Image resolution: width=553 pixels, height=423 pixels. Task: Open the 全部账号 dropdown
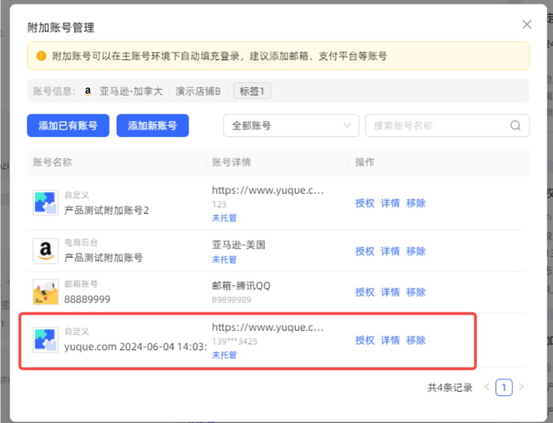click(291, 125)
